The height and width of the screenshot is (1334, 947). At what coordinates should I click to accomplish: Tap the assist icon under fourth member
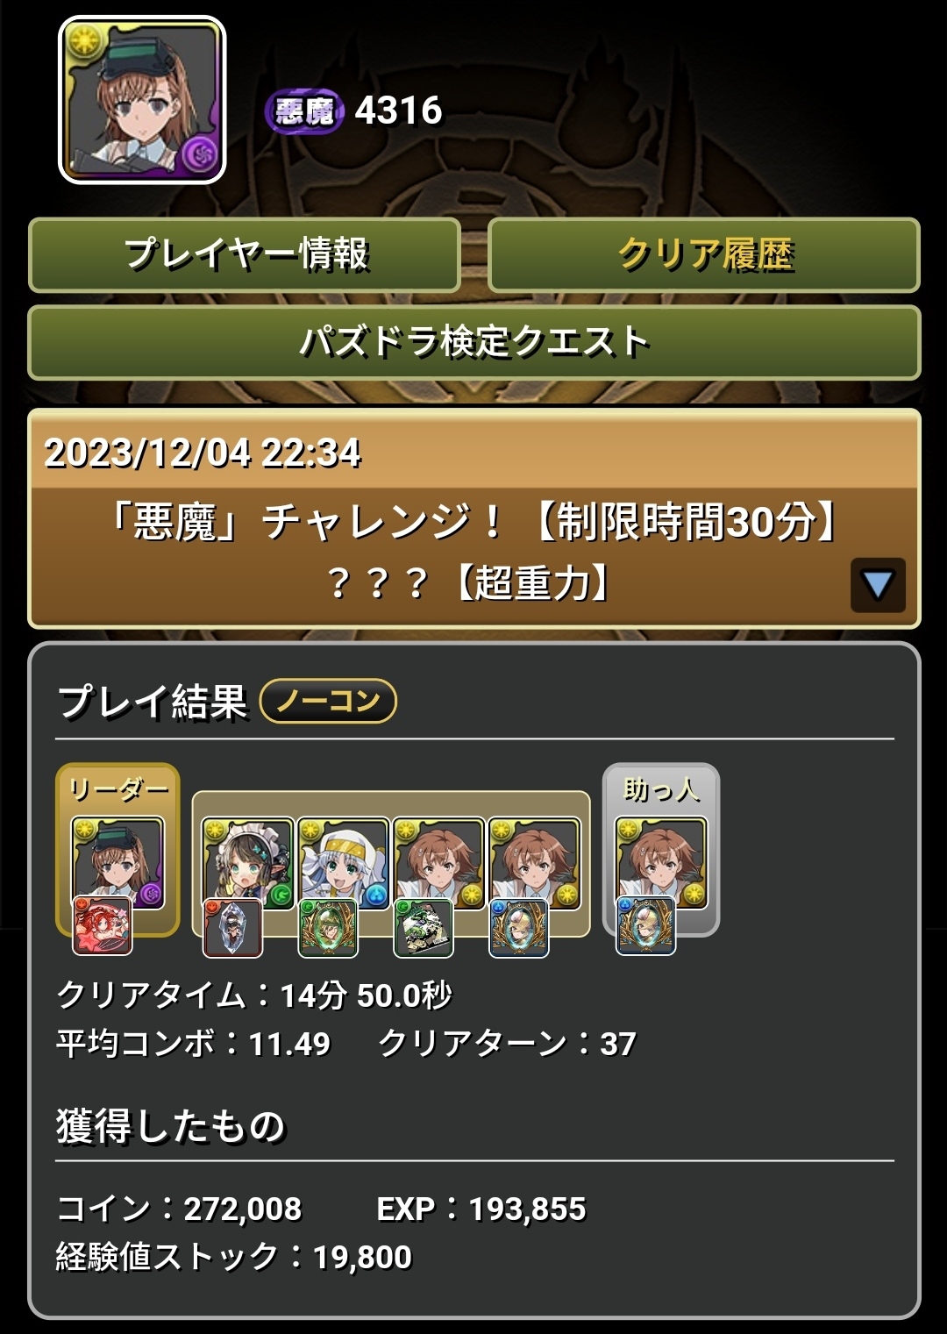(x=519, y=928)
